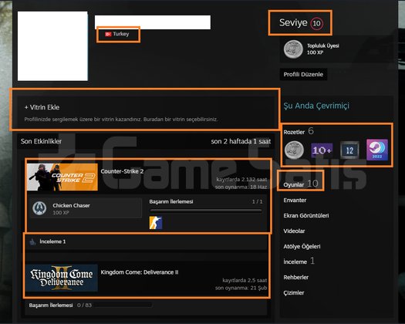This screenshot has width=405, height=324.
Task: Click the 'kayıtlarda 2.132 saat' text
Action: [241, 179]
